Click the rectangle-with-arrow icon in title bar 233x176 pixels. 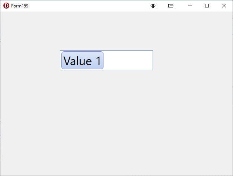click(171, 6)
